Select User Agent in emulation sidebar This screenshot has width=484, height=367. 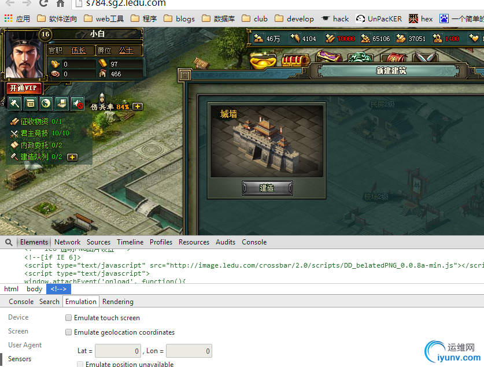click(25, 345)
